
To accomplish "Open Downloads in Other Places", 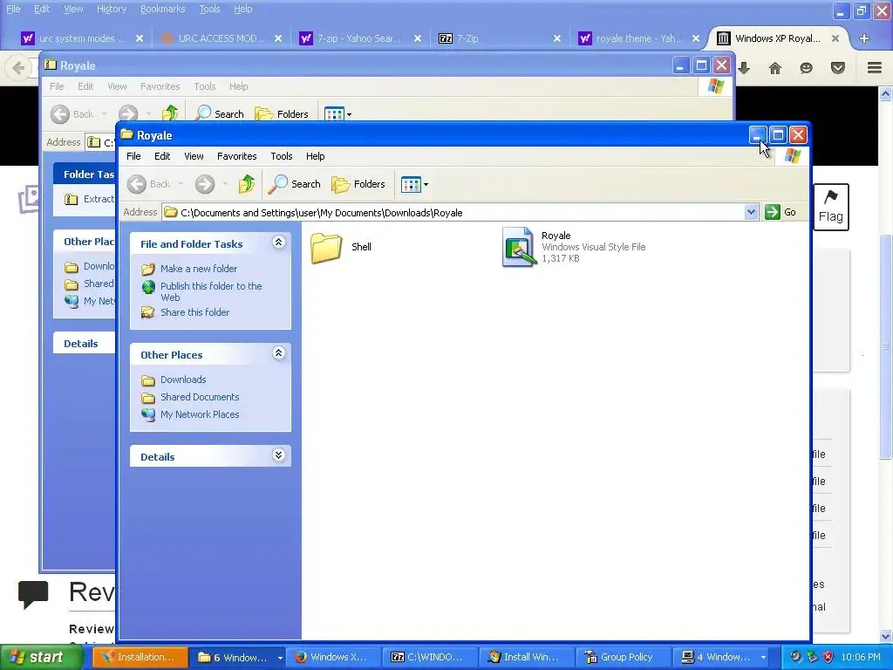I will 183,379.
